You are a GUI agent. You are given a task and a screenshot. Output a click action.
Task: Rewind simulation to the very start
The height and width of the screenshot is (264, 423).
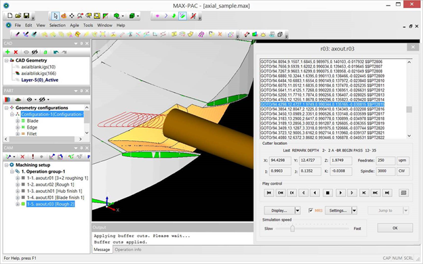coord(269,193)
